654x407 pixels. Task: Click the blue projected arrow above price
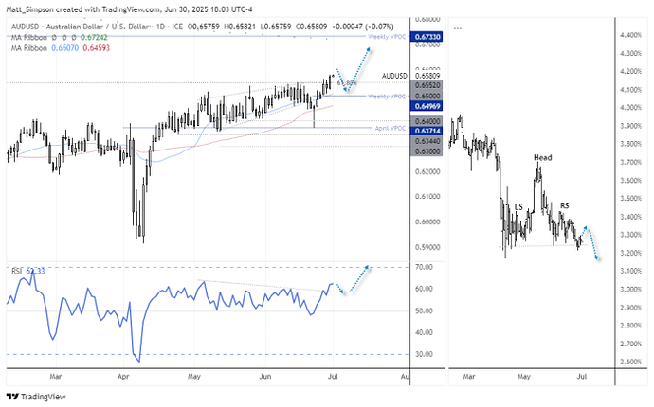click(359, 69)
